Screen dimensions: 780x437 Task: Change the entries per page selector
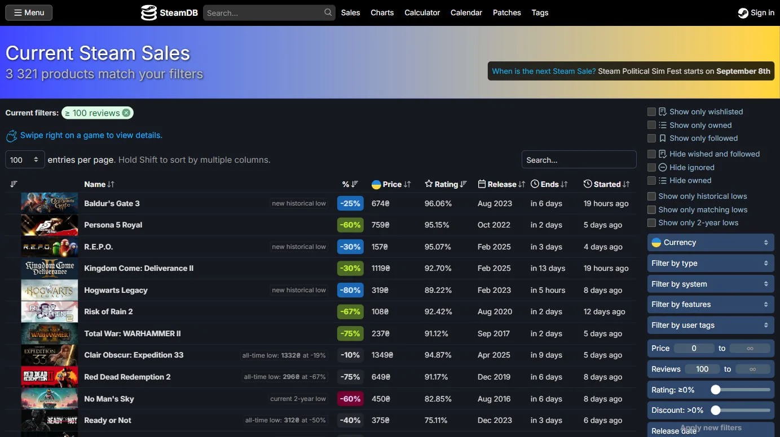25,160
